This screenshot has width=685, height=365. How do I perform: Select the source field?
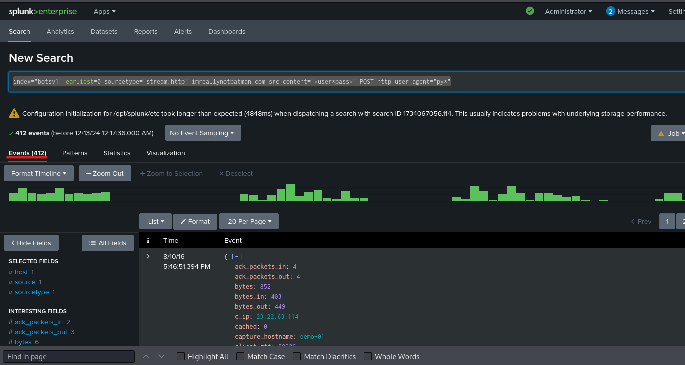25,282
